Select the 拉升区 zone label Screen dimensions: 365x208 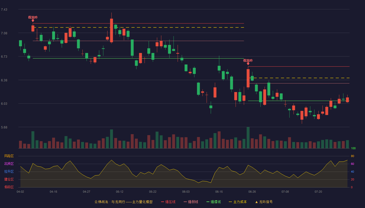click(x=9, y=172)
